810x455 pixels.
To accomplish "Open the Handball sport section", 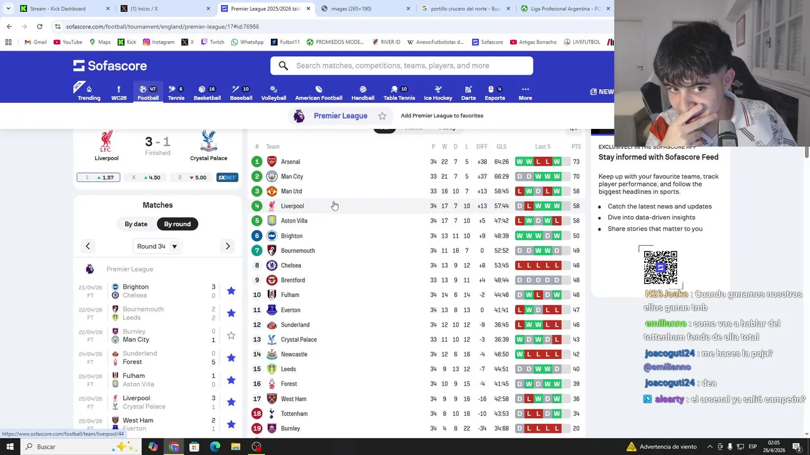I will click(x=363, y=93).
